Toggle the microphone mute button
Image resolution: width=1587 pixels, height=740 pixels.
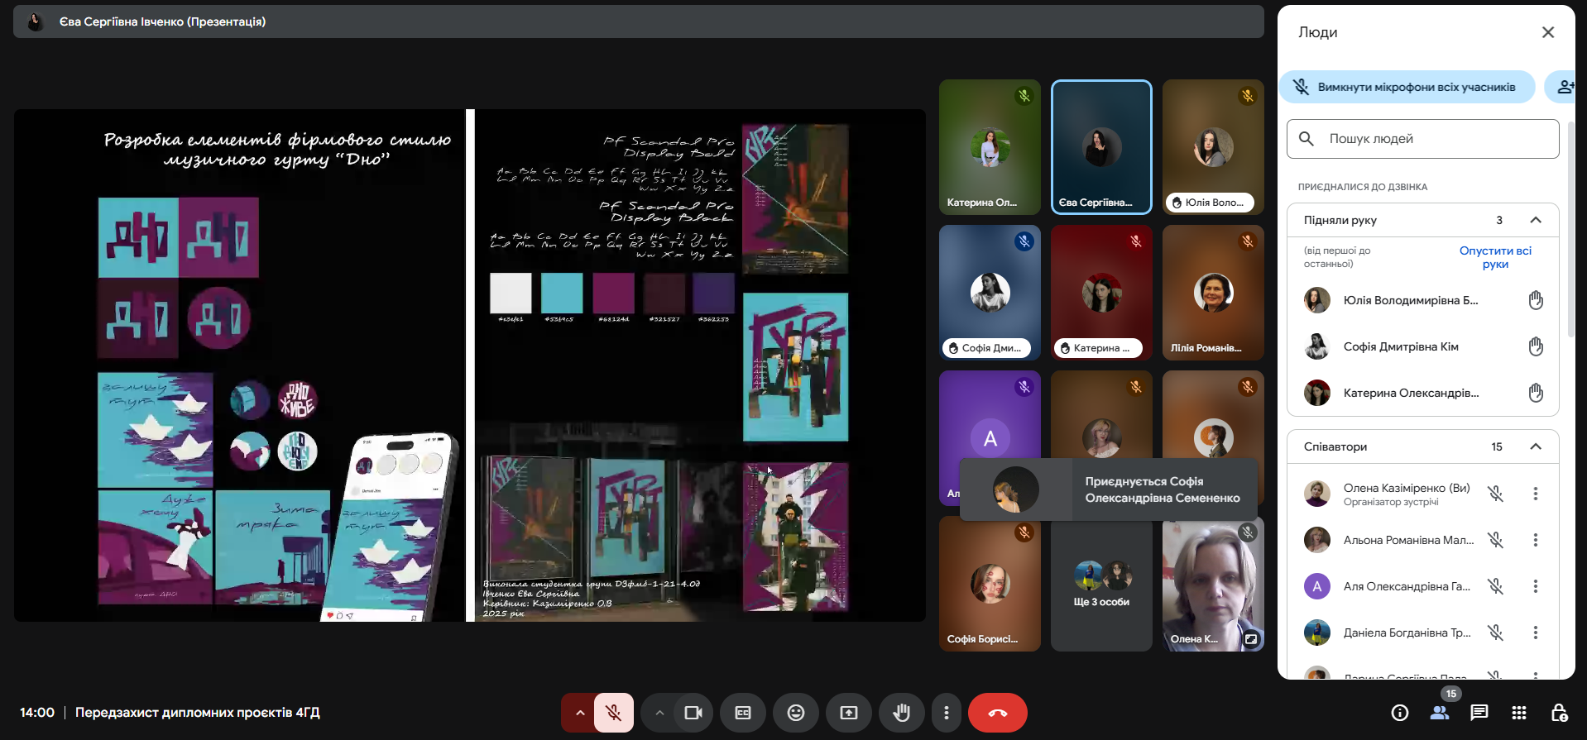pos(613,713)
